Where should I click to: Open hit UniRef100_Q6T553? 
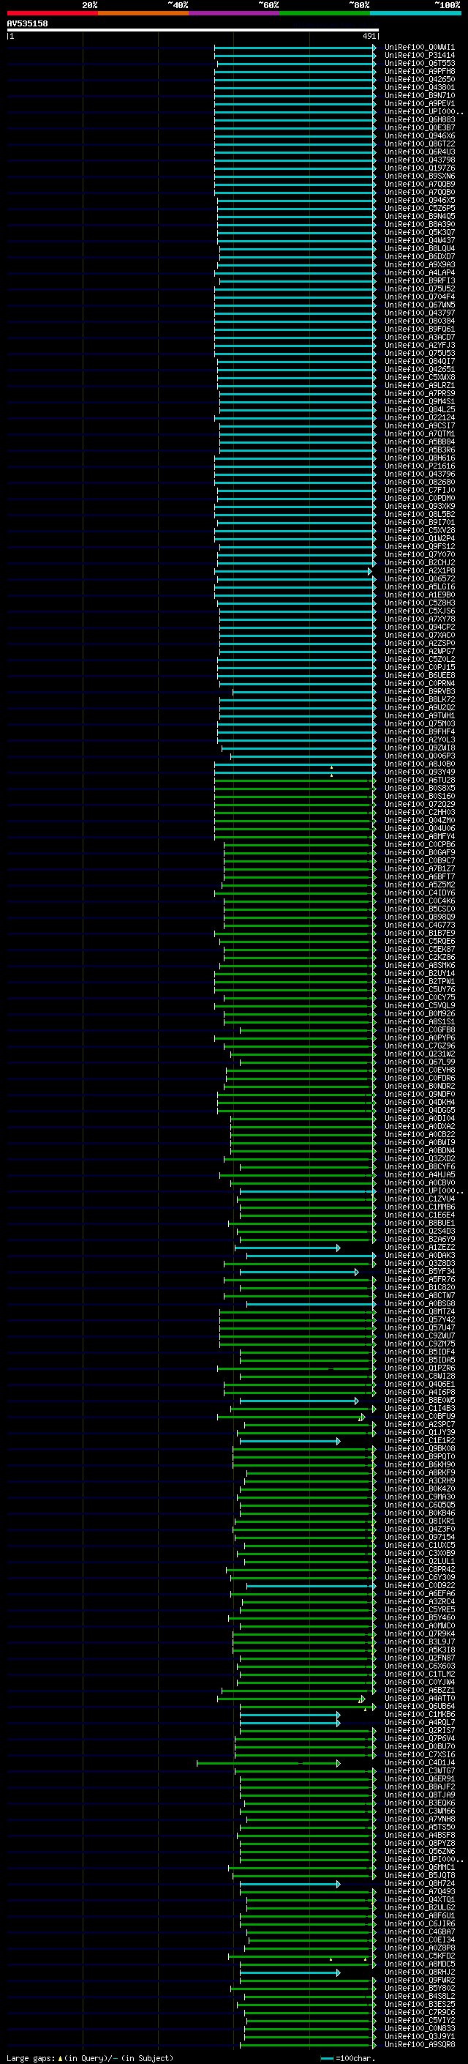(419, 63)
